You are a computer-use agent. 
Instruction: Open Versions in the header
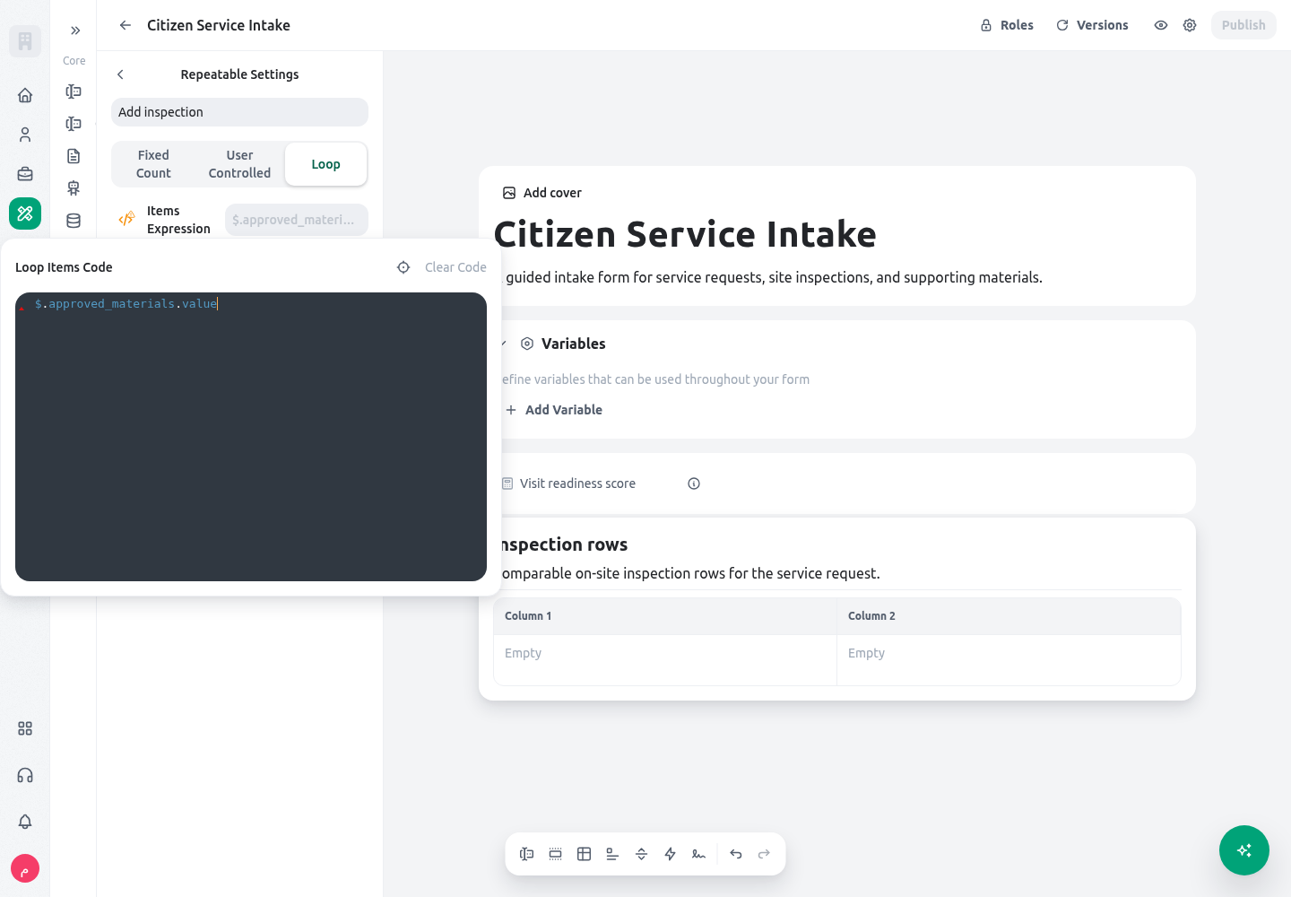[x=1092, y=25]
